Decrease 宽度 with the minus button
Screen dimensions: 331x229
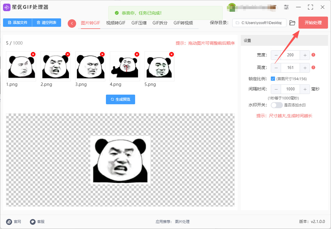pyautogui.click(x=276, y=55)
